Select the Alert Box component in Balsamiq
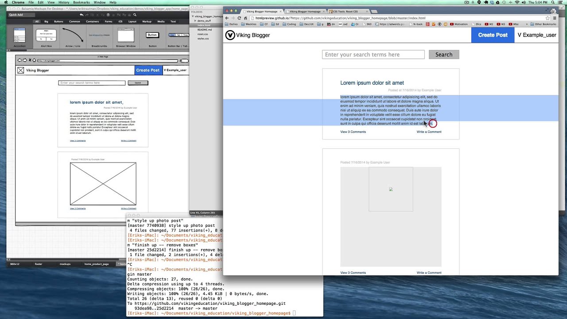The image size is (567, 319). [x=46, y=37]
